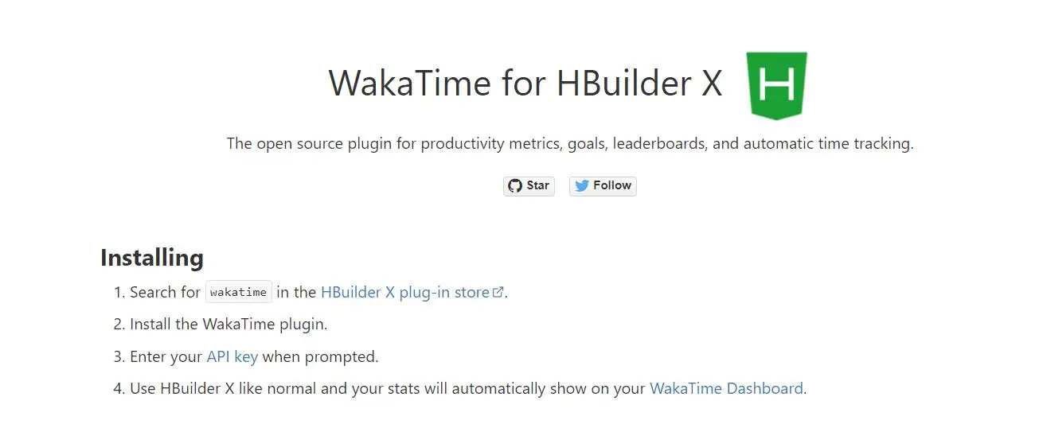Click the green HBuilder X logo
Screen dimensions: 1039x424
tap(777, 86)
